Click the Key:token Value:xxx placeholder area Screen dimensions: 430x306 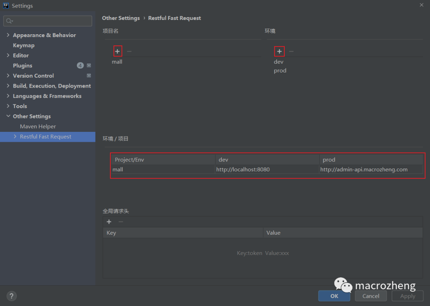(x=263, y=253)
